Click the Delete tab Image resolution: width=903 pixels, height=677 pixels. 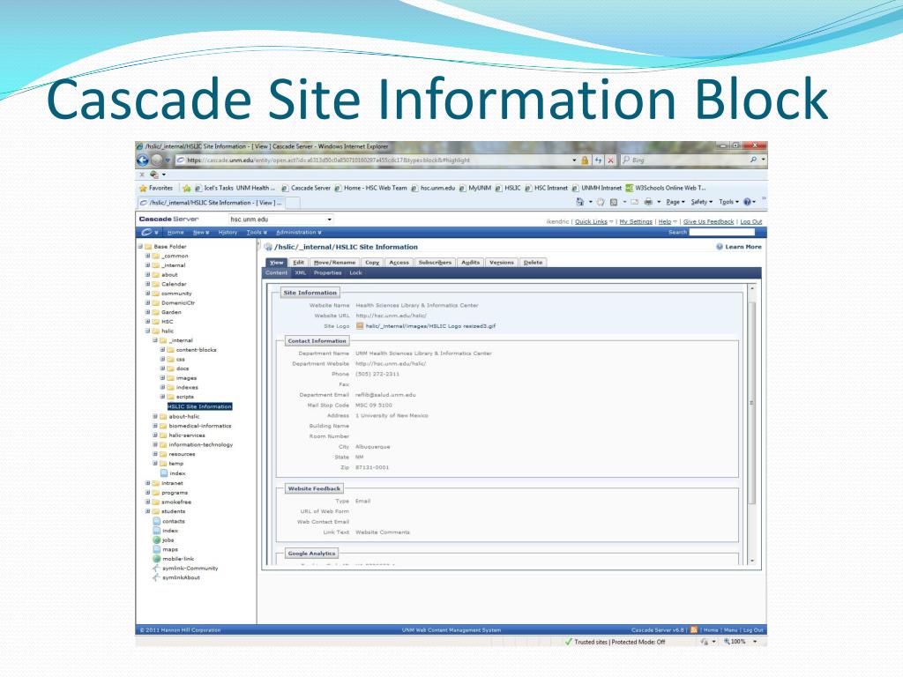(533, 263)
